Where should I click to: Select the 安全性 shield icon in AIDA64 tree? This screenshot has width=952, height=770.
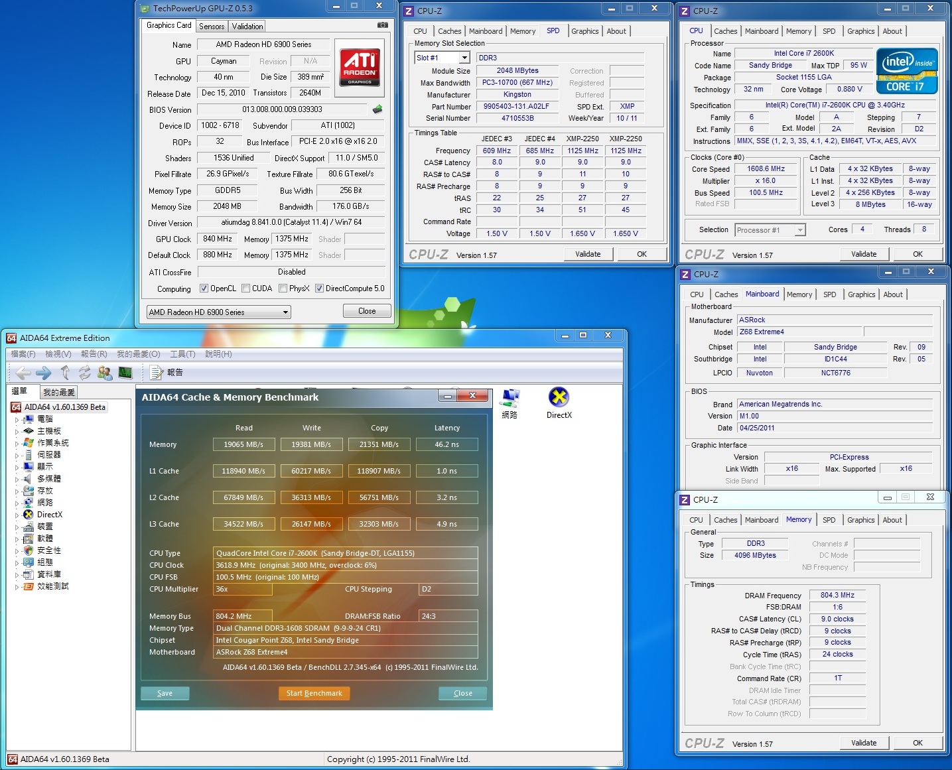coord(29,550)
